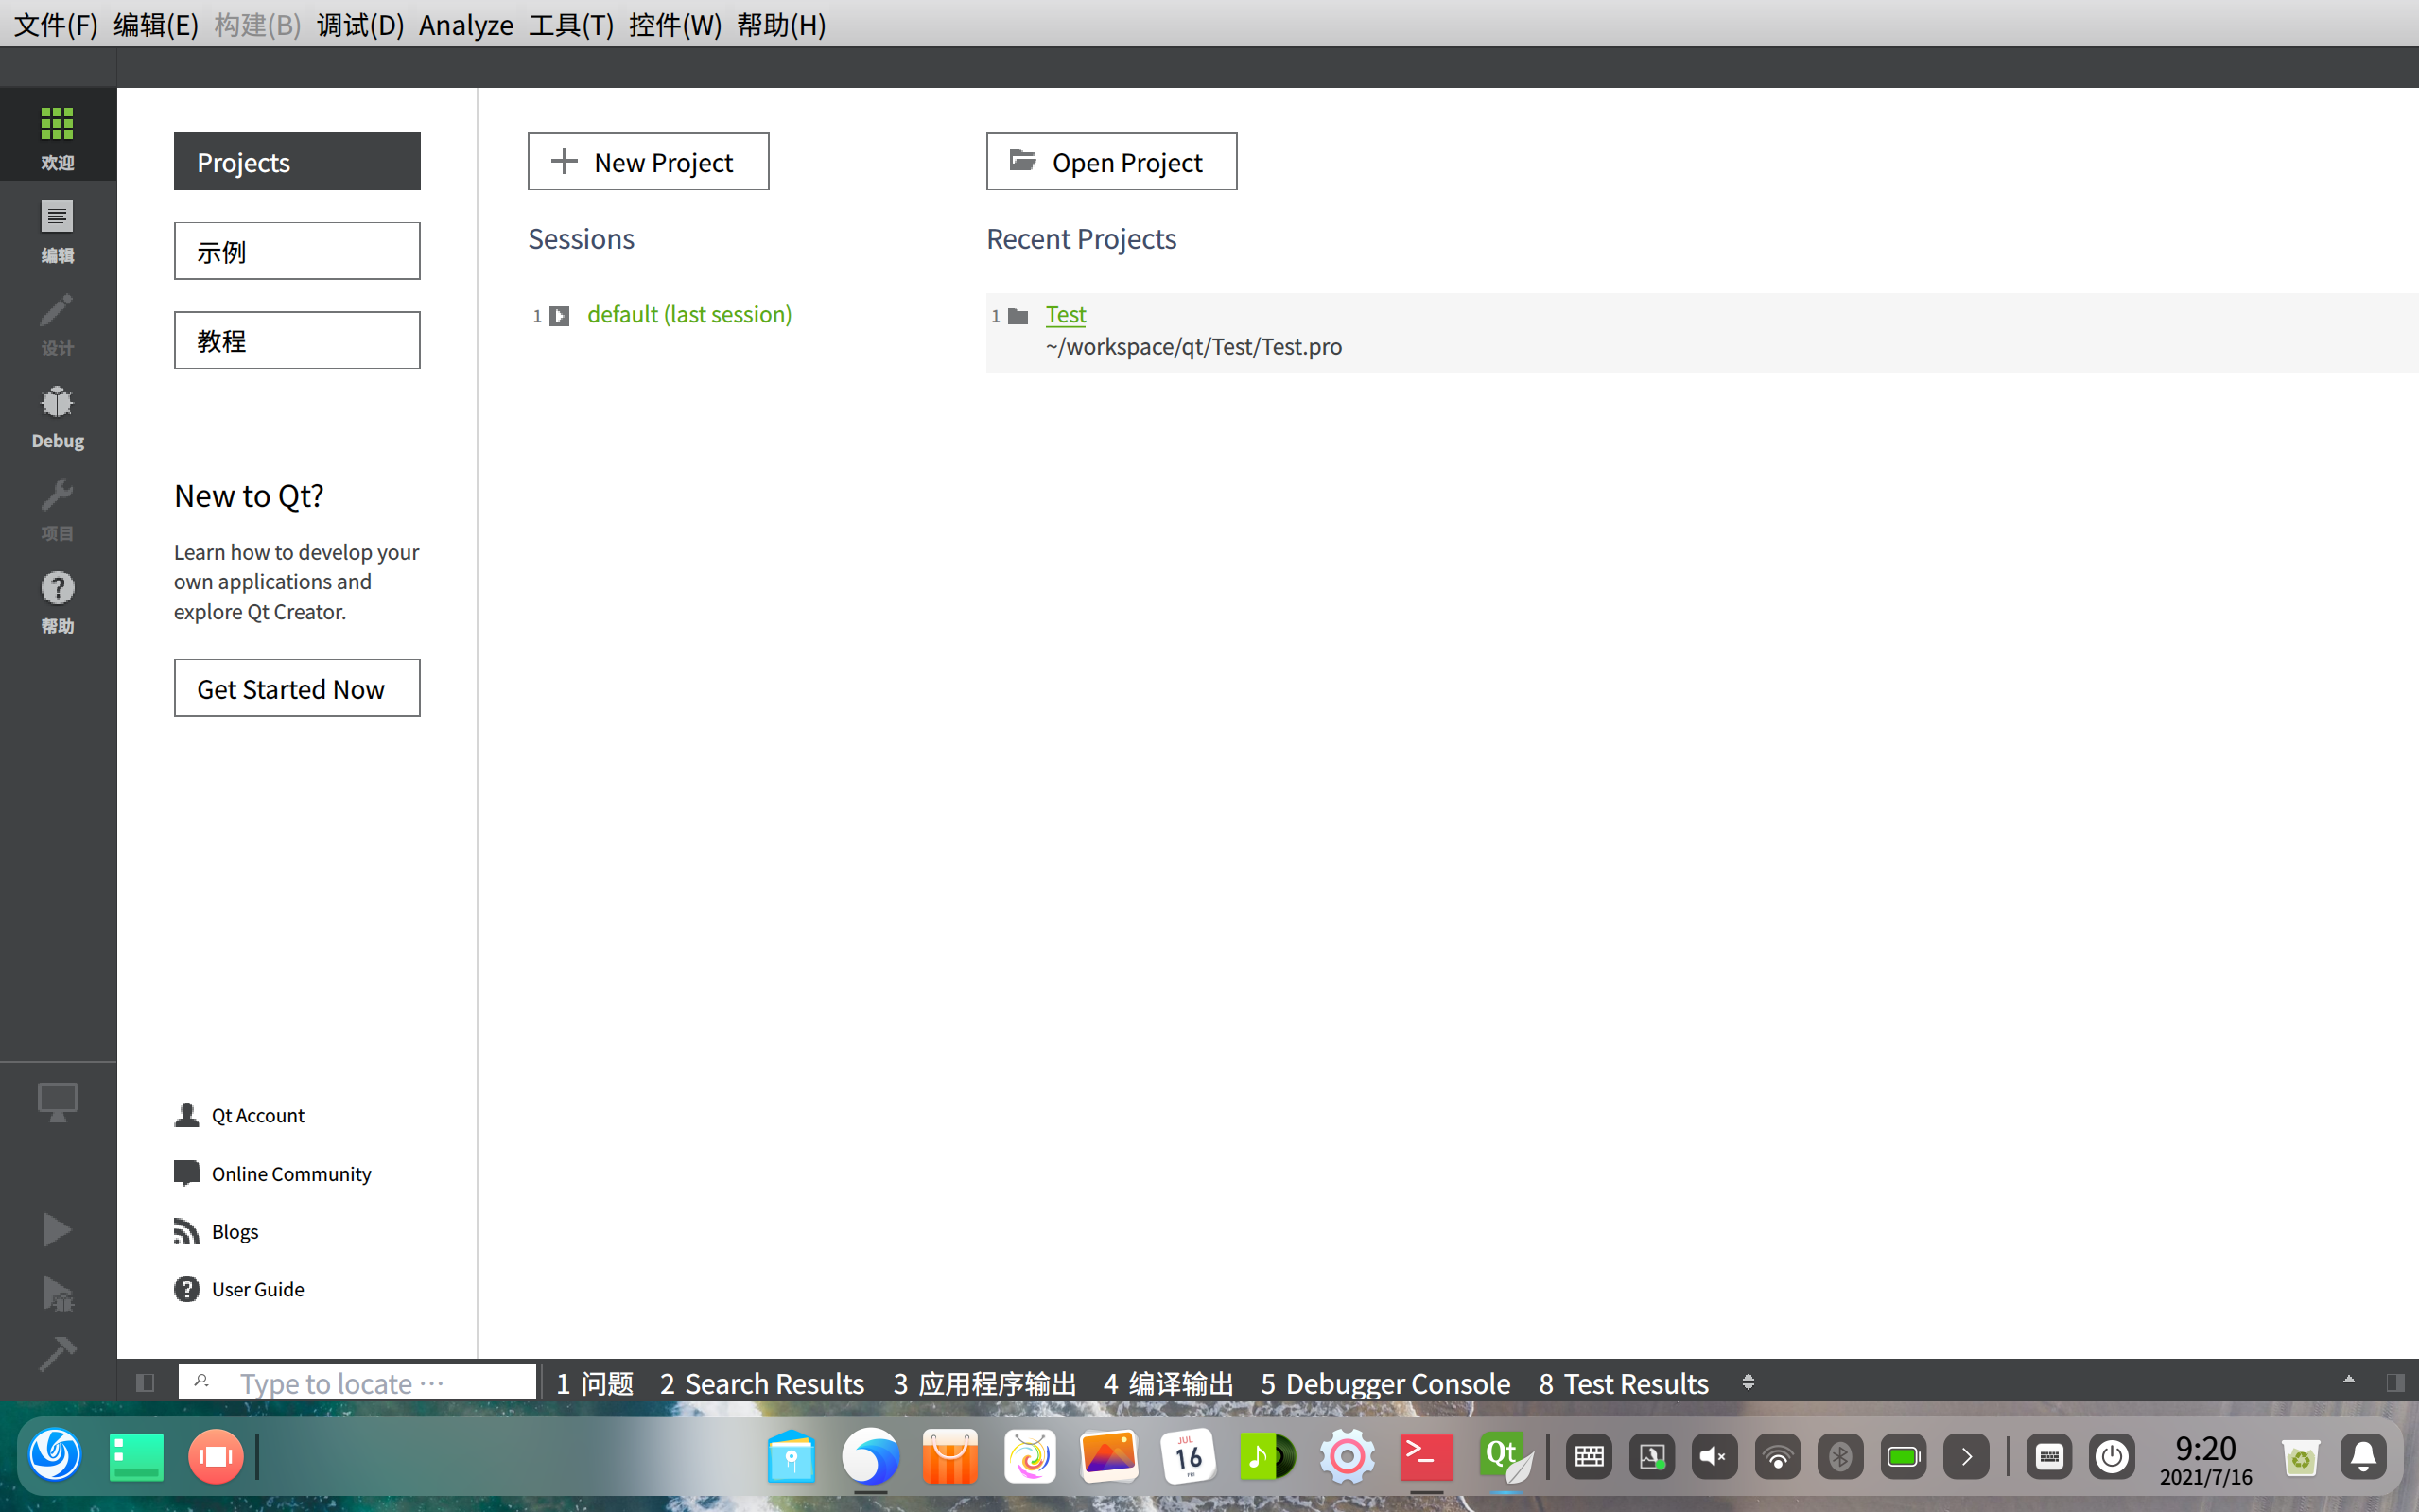Expand the default last session entry
The width and height of the screenshot is (2419, 1512).
click(x=559, y=316)
